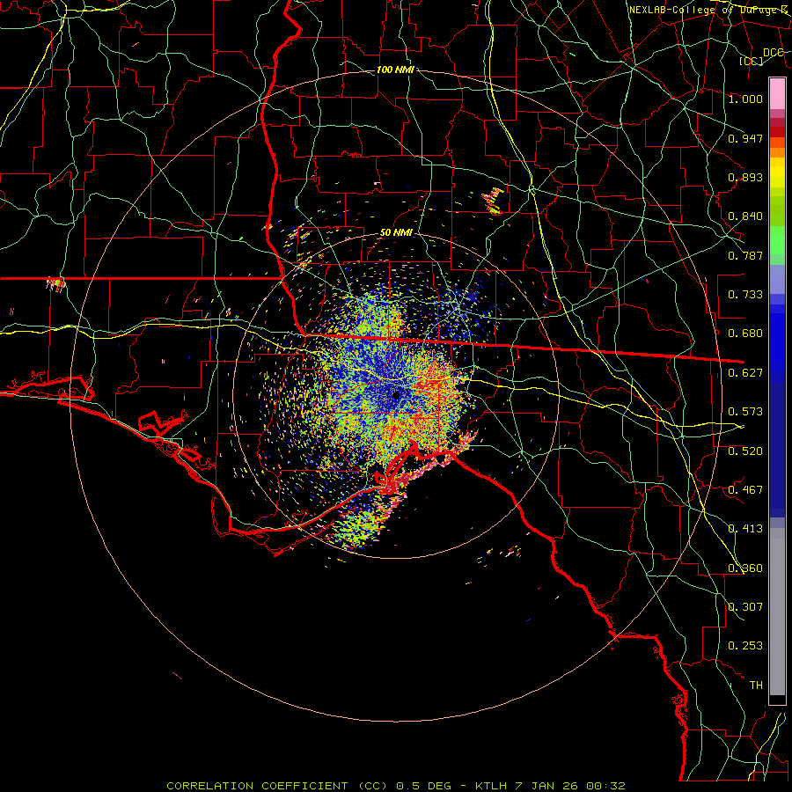Click the gray band of the color bar
The width and height of the screenshot is (792, 792).
coord(777,612)
